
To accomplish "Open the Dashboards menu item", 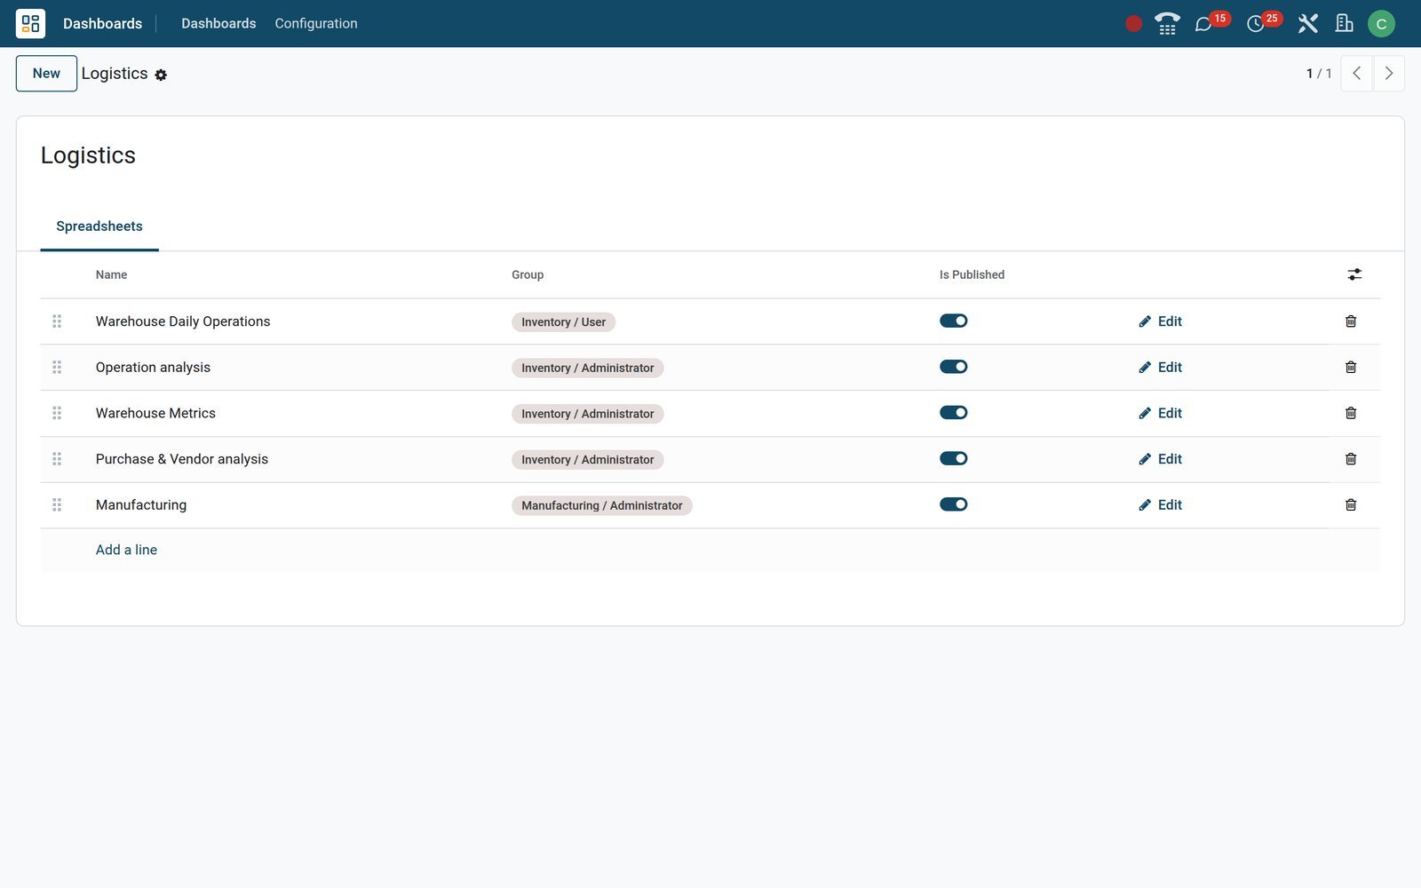I will pyautogui.click(x=218, y=23).
